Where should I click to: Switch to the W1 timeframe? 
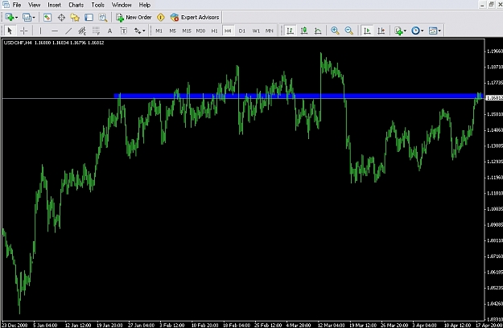click(256, 31)
